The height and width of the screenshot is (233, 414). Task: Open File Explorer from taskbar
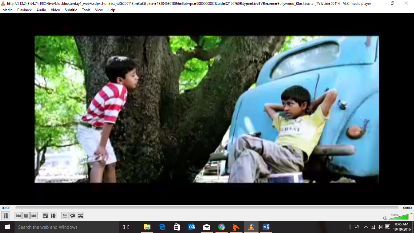click(x=147, y=227)
